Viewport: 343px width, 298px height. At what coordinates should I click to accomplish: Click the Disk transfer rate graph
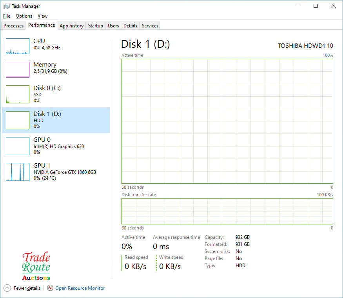227,211
